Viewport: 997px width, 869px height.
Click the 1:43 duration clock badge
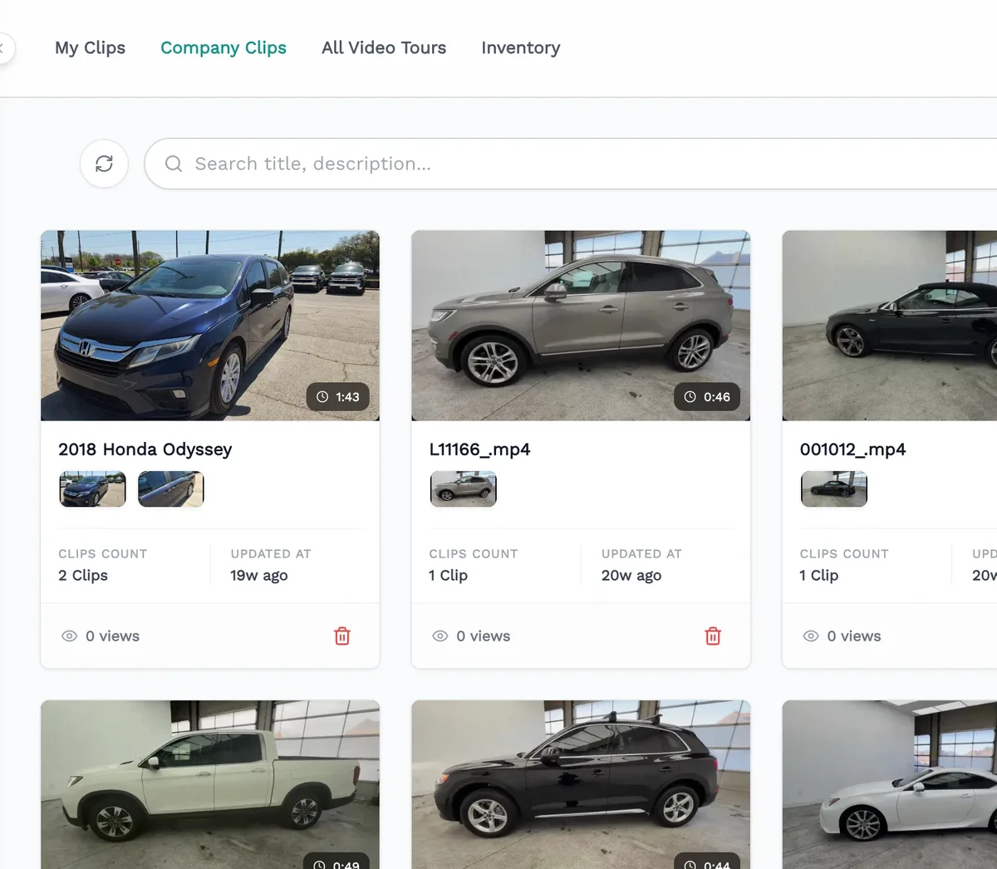(x=337, y=397)
